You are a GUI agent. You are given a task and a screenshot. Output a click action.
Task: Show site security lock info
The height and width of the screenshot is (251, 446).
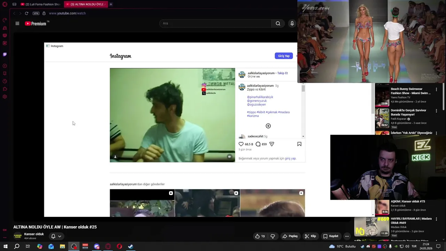pos(44,13)
